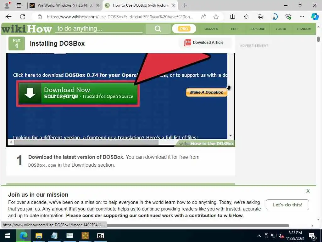The width and height of the screenshot is (322, 242).
Task: Show the Downloads panel
Action: pos(275,17)
